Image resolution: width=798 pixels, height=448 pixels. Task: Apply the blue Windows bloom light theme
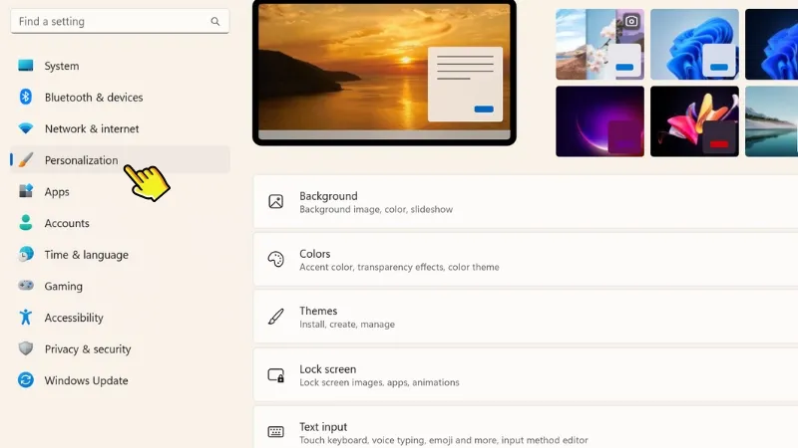click(694, 44)
